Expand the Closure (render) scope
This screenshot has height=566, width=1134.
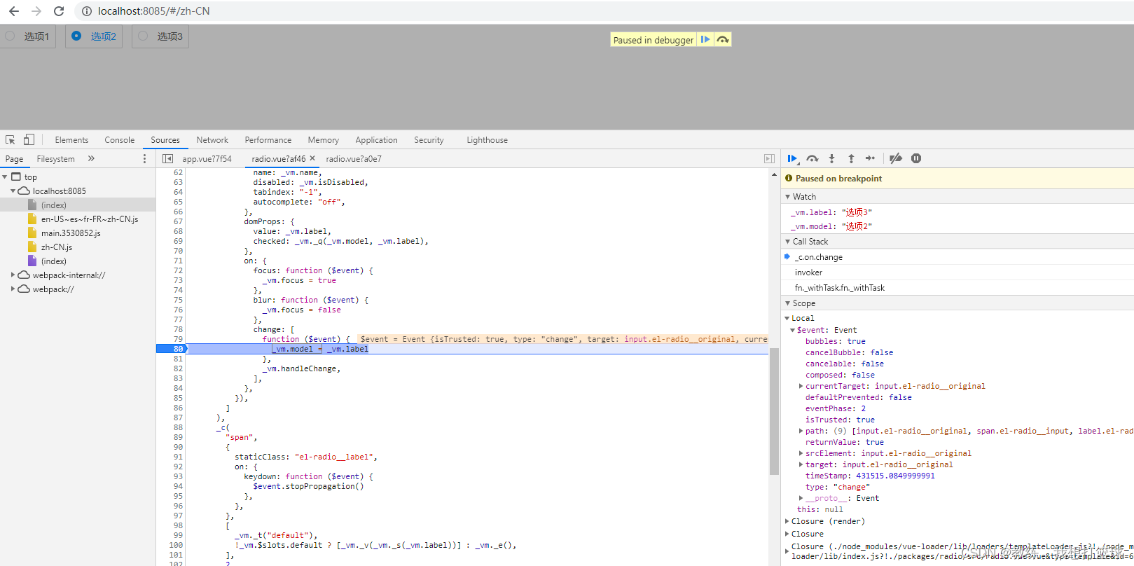[x=787, y=521]
